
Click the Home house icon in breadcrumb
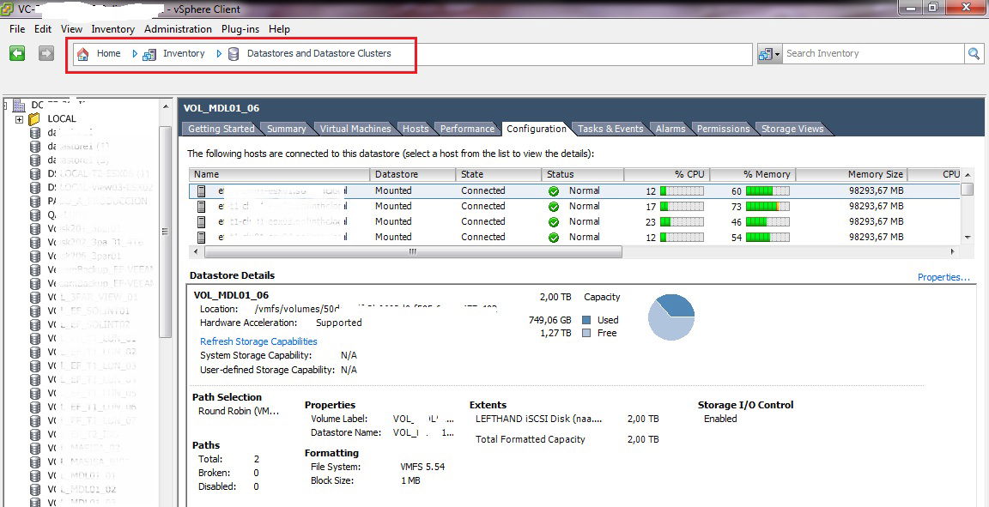pyautogui.click(x=82, y=54)
